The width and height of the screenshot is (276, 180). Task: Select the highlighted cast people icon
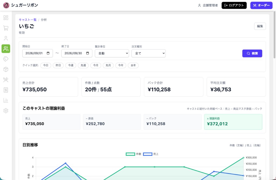(6, 49)
